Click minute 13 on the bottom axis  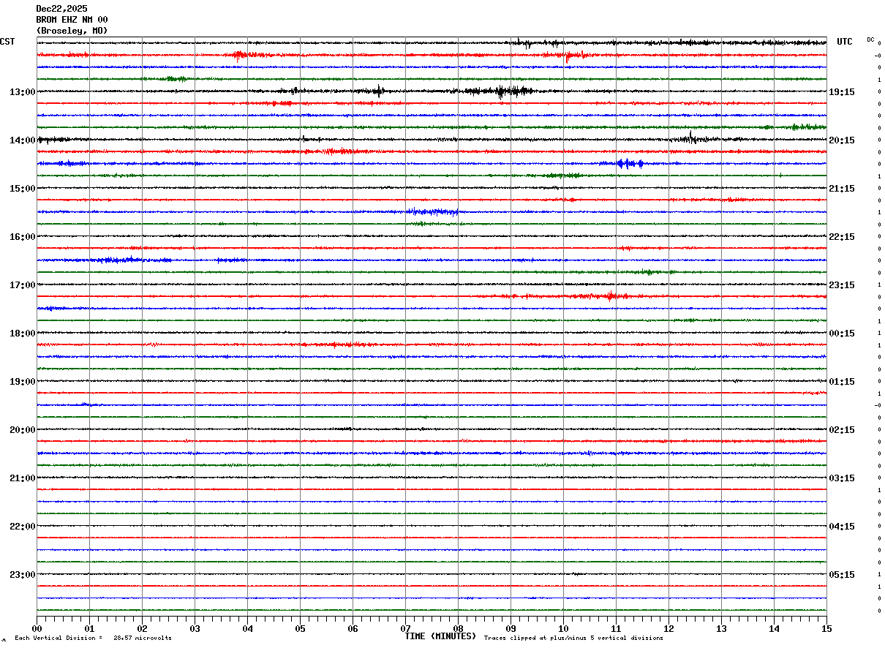pos(721,628)
